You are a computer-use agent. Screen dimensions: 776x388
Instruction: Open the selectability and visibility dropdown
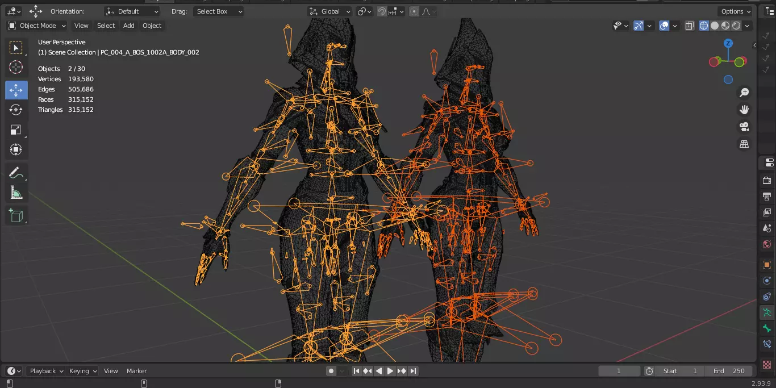pyautogui.click(x=621, y=26)
